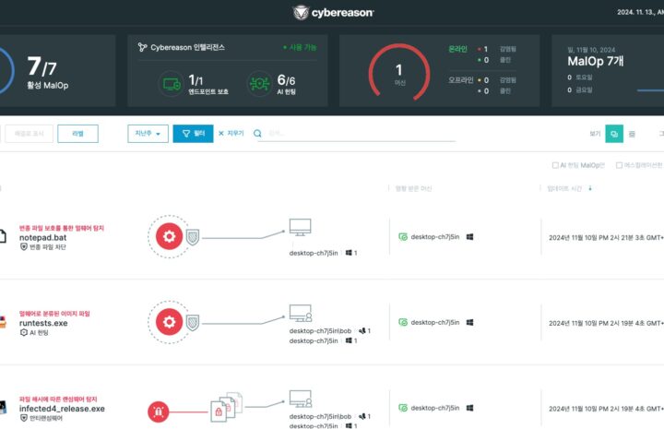Click the Windows logo in notepad.bat machine column

469,237
